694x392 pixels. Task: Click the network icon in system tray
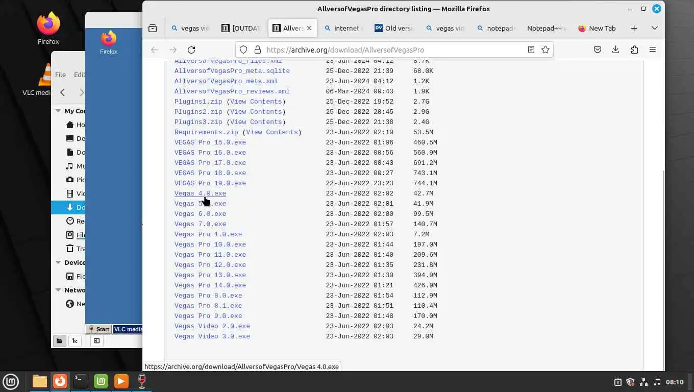pyautogui.click(x=643, y=382)
